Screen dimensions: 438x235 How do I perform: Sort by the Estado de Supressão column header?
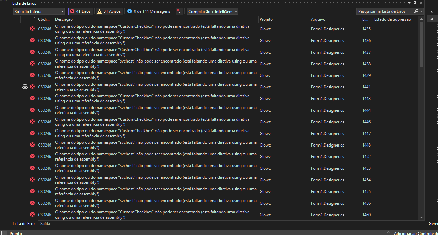pos(395,19)
